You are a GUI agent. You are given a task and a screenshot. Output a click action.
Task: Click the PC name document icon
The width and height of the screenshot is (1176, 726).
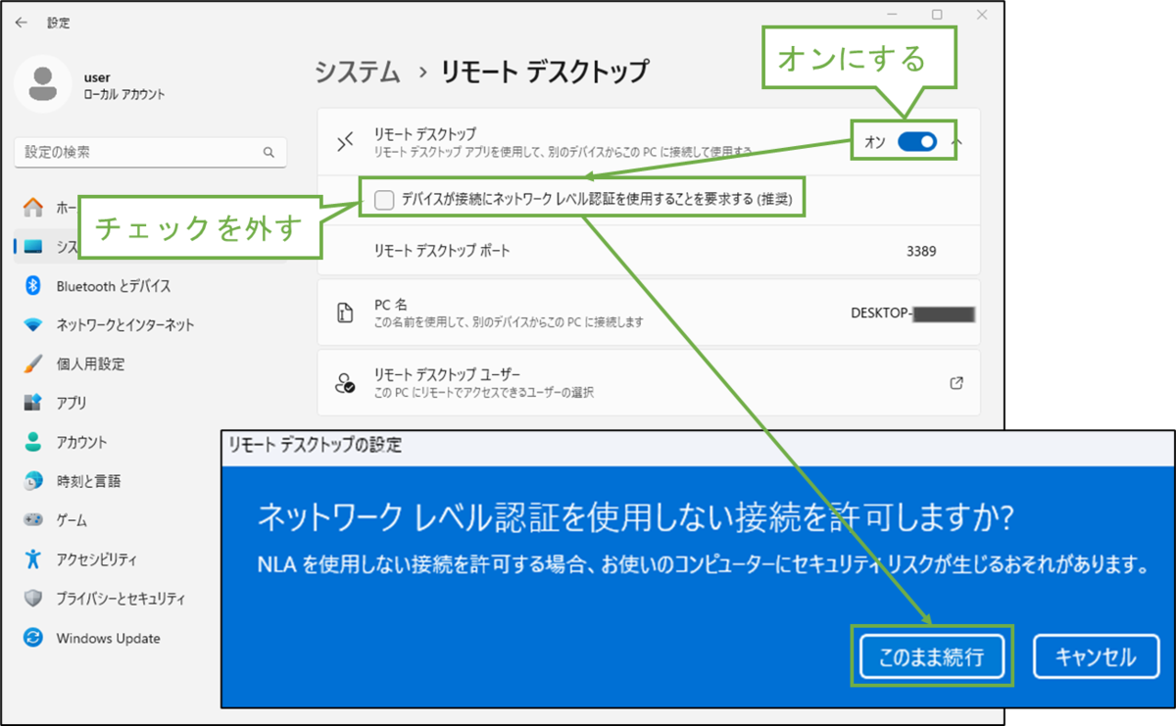click(x=344, y=313)
